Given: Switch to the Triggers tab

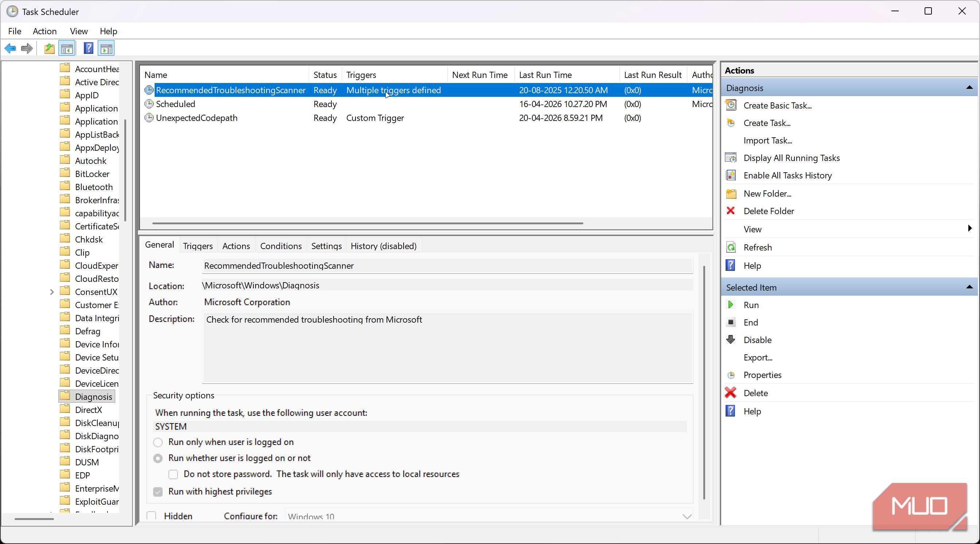Looking at the screenshot, I should [x=198, y=246].
